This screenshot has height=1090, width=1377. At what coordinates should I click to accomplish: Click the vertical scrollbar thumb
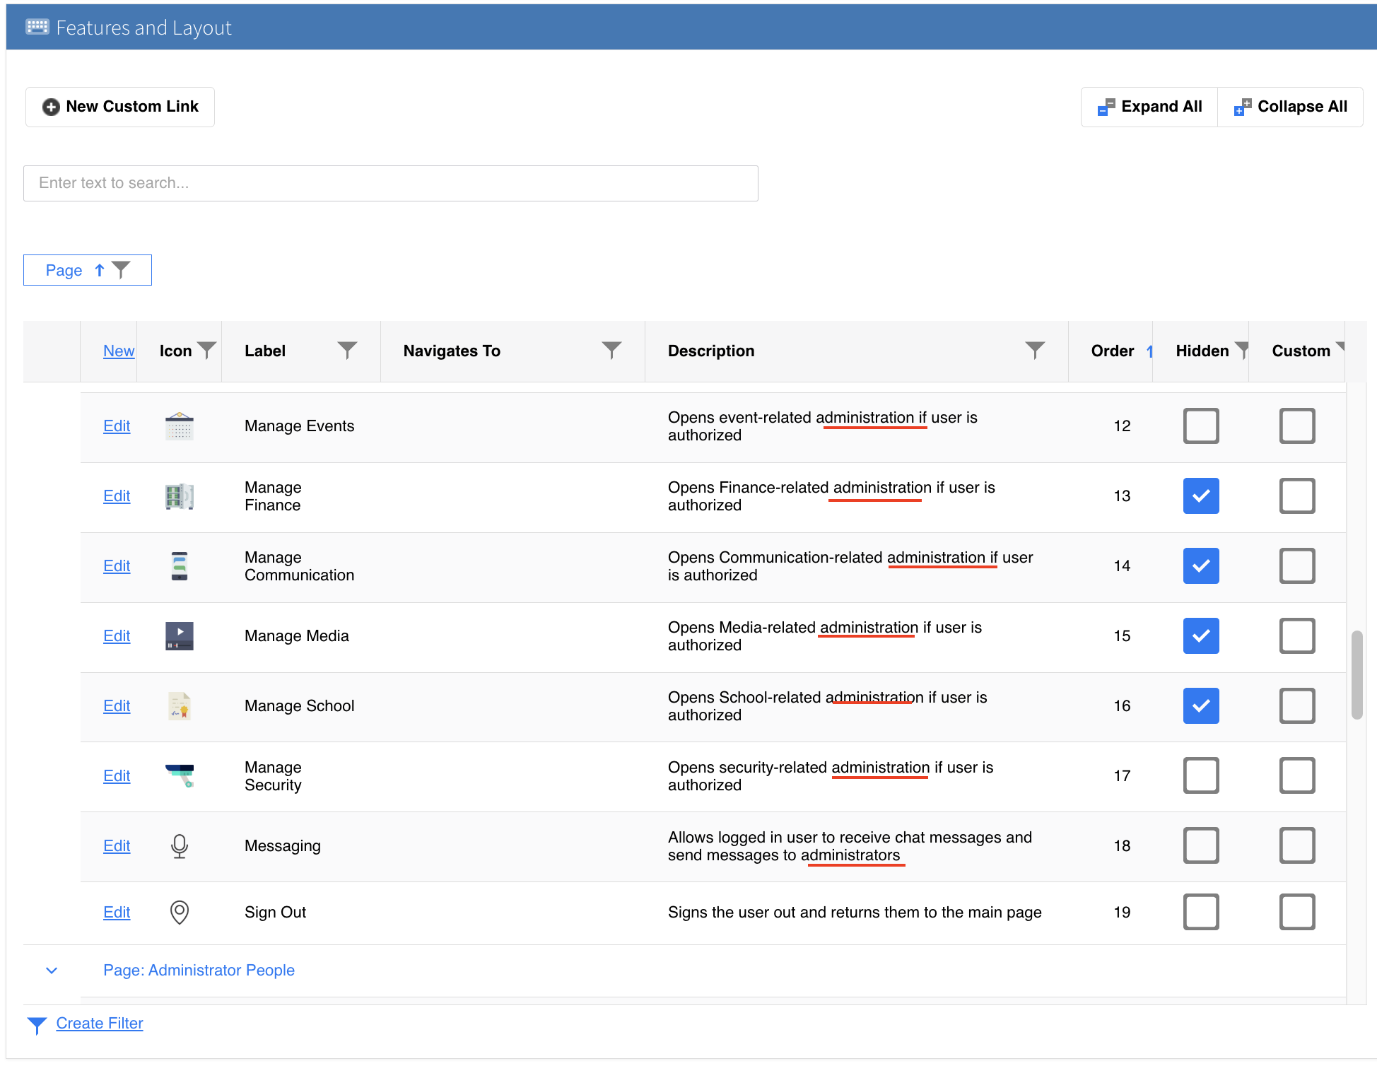coord(1357,675)
